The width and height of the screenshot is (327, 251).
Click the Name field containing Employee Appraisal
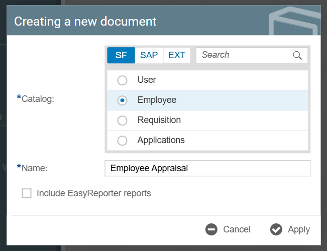[x=207, y=168]
